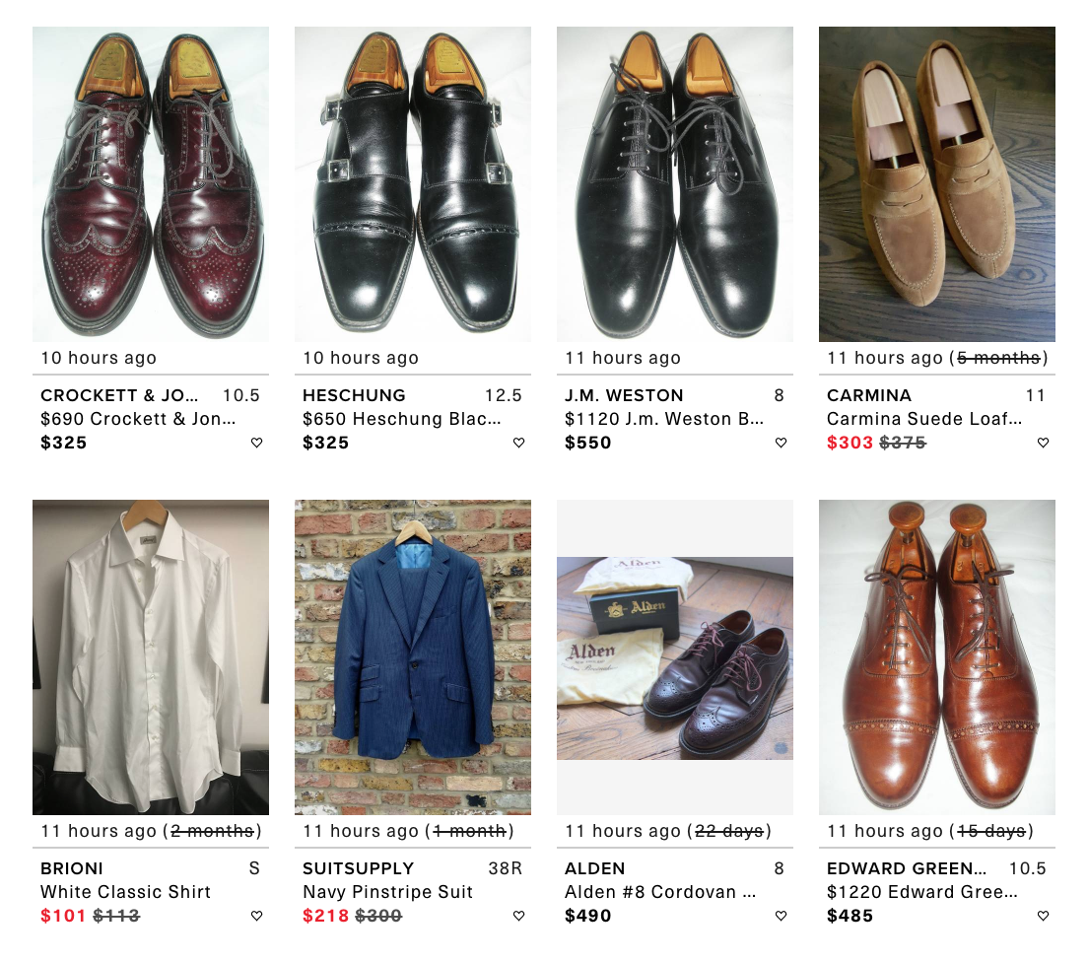Save the Edward Green listing with heart

(x=1044, y=916)
